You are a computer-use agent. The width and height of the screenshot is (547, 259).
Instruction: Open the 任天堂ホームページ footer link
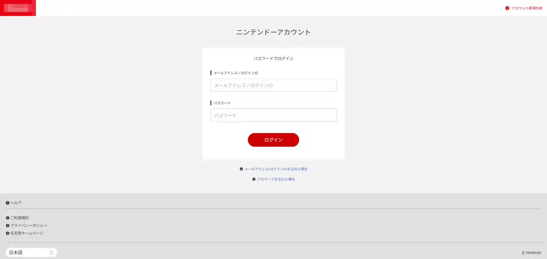[x=27, y=233]
